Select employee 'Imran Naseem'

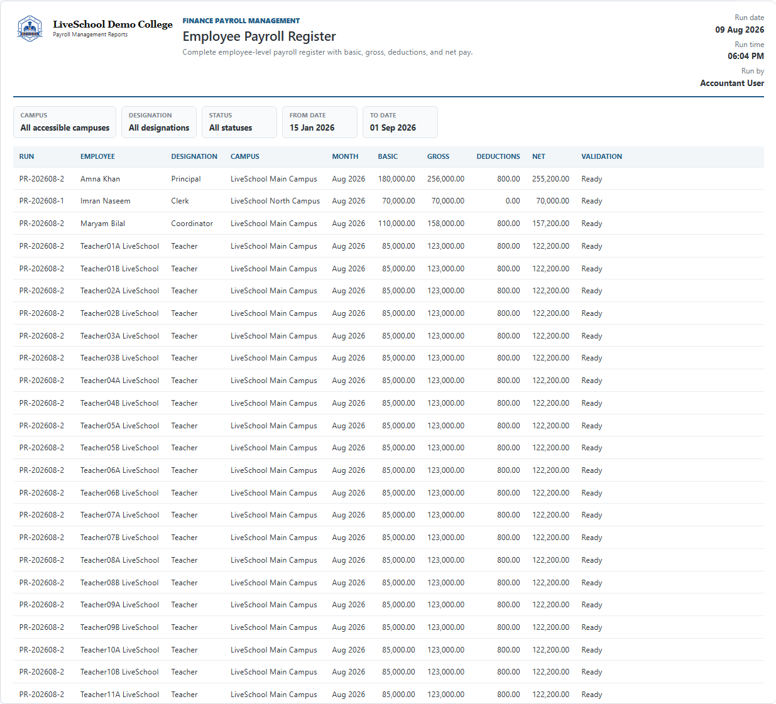(x=106, y=201)
